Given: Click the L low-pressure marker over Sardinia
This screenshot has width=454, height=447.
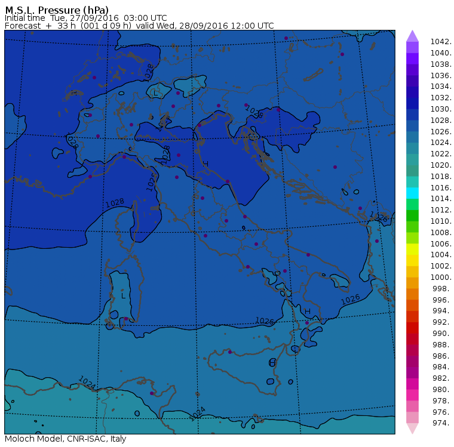Looking at the screenshot, I should click(x=123, y=295).
